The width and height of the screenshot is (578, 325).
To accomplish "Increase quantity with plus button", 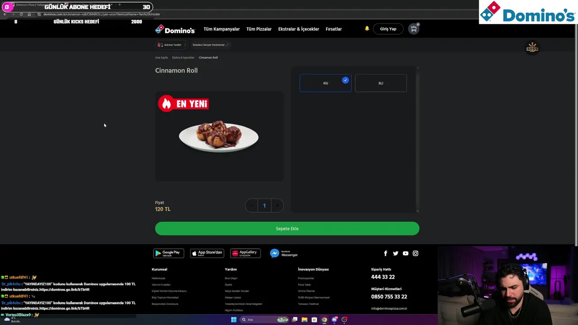I will tap(277, 206).
